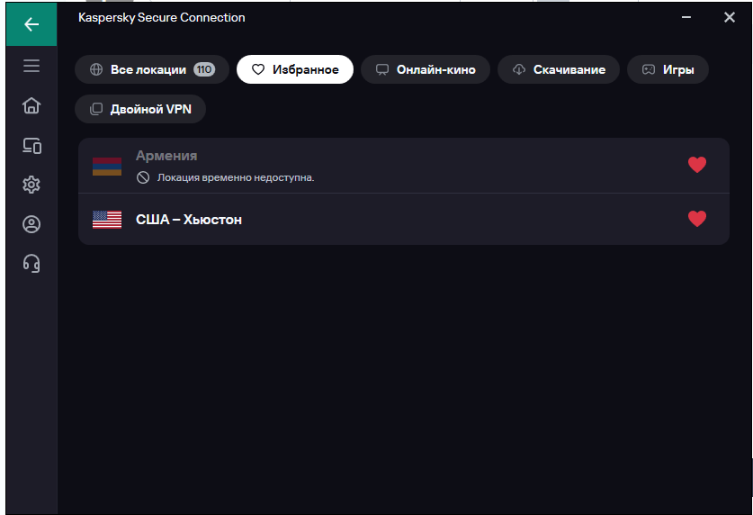Viewport: 753px width, 515px height.
Task: Open the devices icon in sidebar
Action: [x=31, y=145]
